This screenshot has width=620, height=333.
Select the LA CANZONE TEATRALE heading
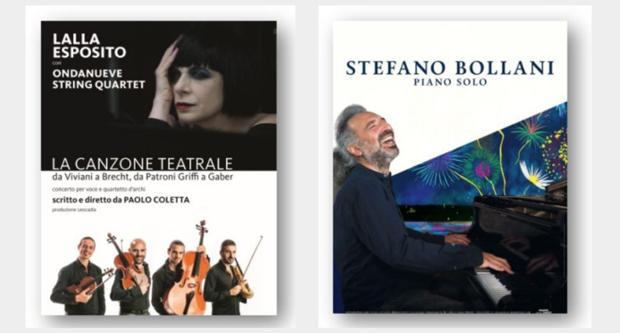click(142, 163)
